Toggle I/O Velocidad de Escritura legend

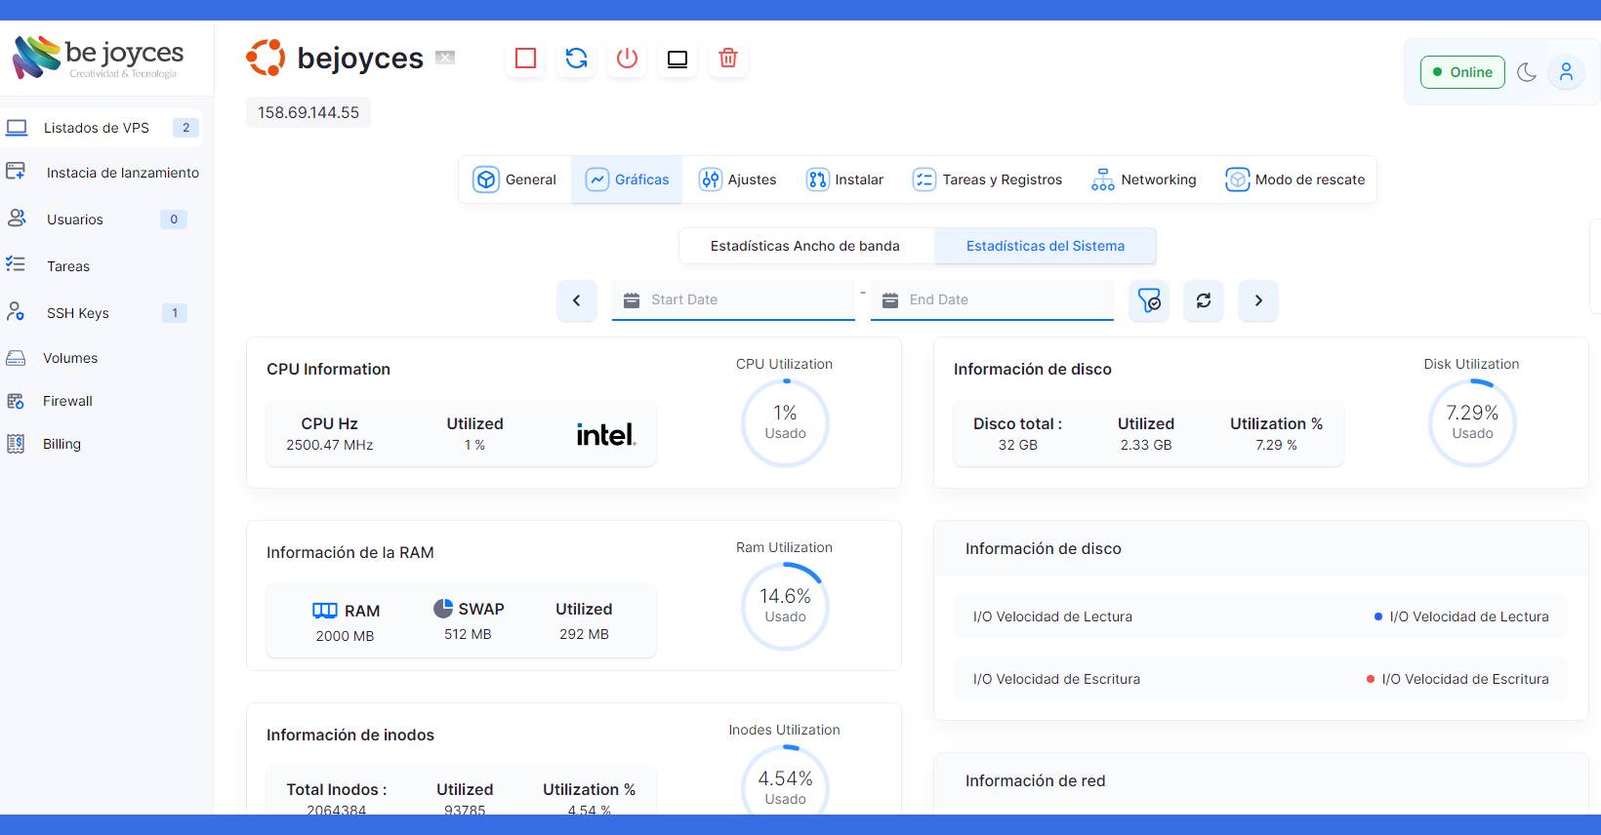[1457, 679]
